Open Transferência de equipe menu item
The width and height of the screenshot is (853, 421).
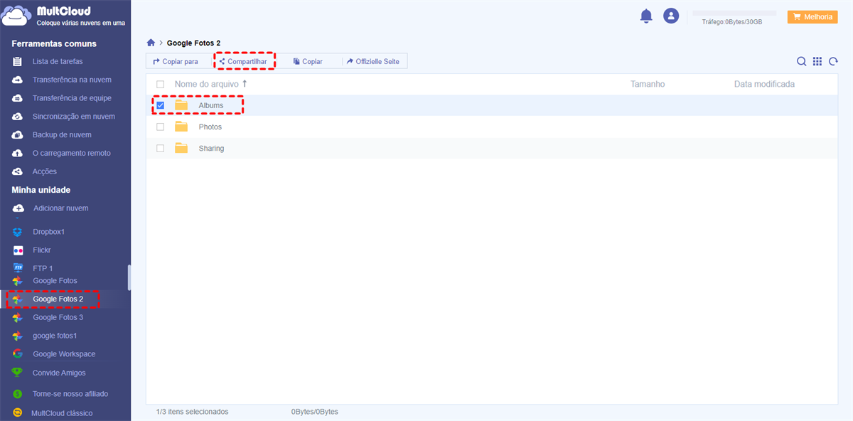point(72,98)
